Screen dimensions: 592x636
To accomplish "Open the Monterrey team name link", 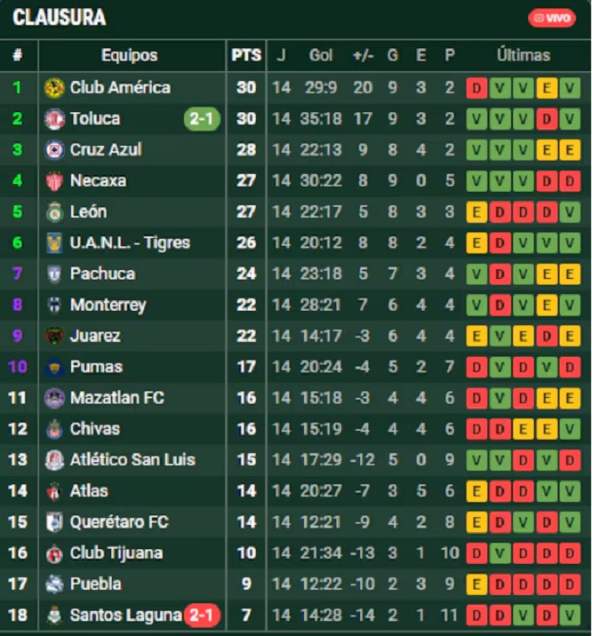I will 108,306.
